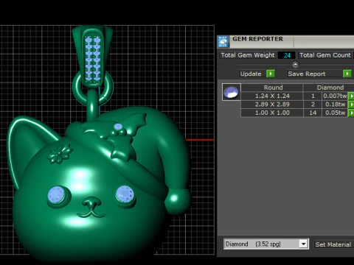
Task: Click the Round column header
Action: tap(272, 88)
